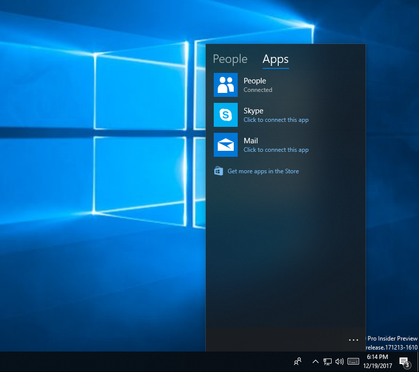Viewport: 419px width, 372px height.
Task: Open Get more apps in the Store link
Action: click(263, 171)
